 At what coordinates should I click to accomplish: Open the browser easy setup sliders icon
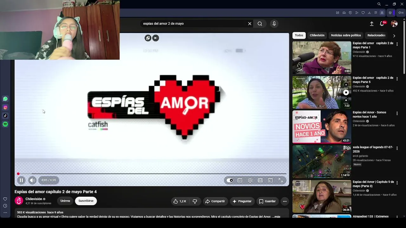tap(376, 13)
